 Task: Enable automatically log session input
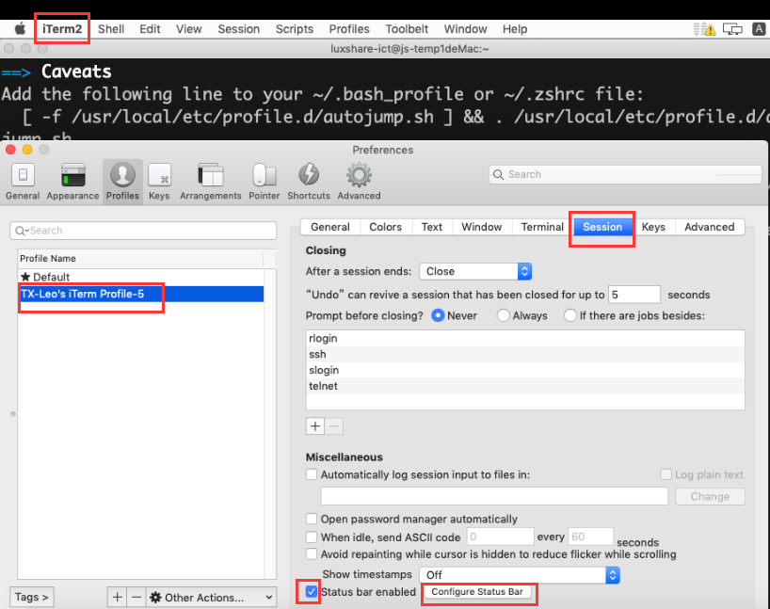tap(312, 474)
